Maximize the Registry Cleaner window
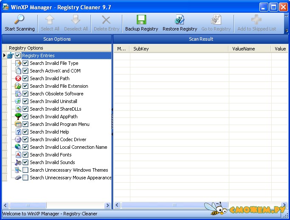The width and height of the screenshot is (290, 220). tap(273, 7)
